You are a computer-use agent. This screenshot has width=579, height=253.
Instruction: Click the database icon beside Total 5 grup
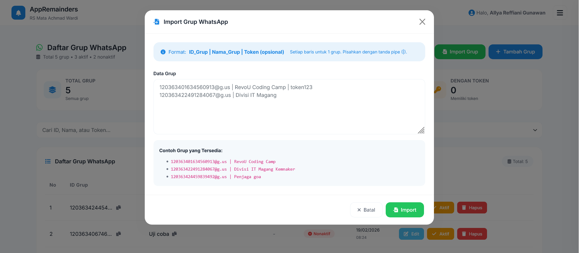pyautogui.click(x=38, y=57)
